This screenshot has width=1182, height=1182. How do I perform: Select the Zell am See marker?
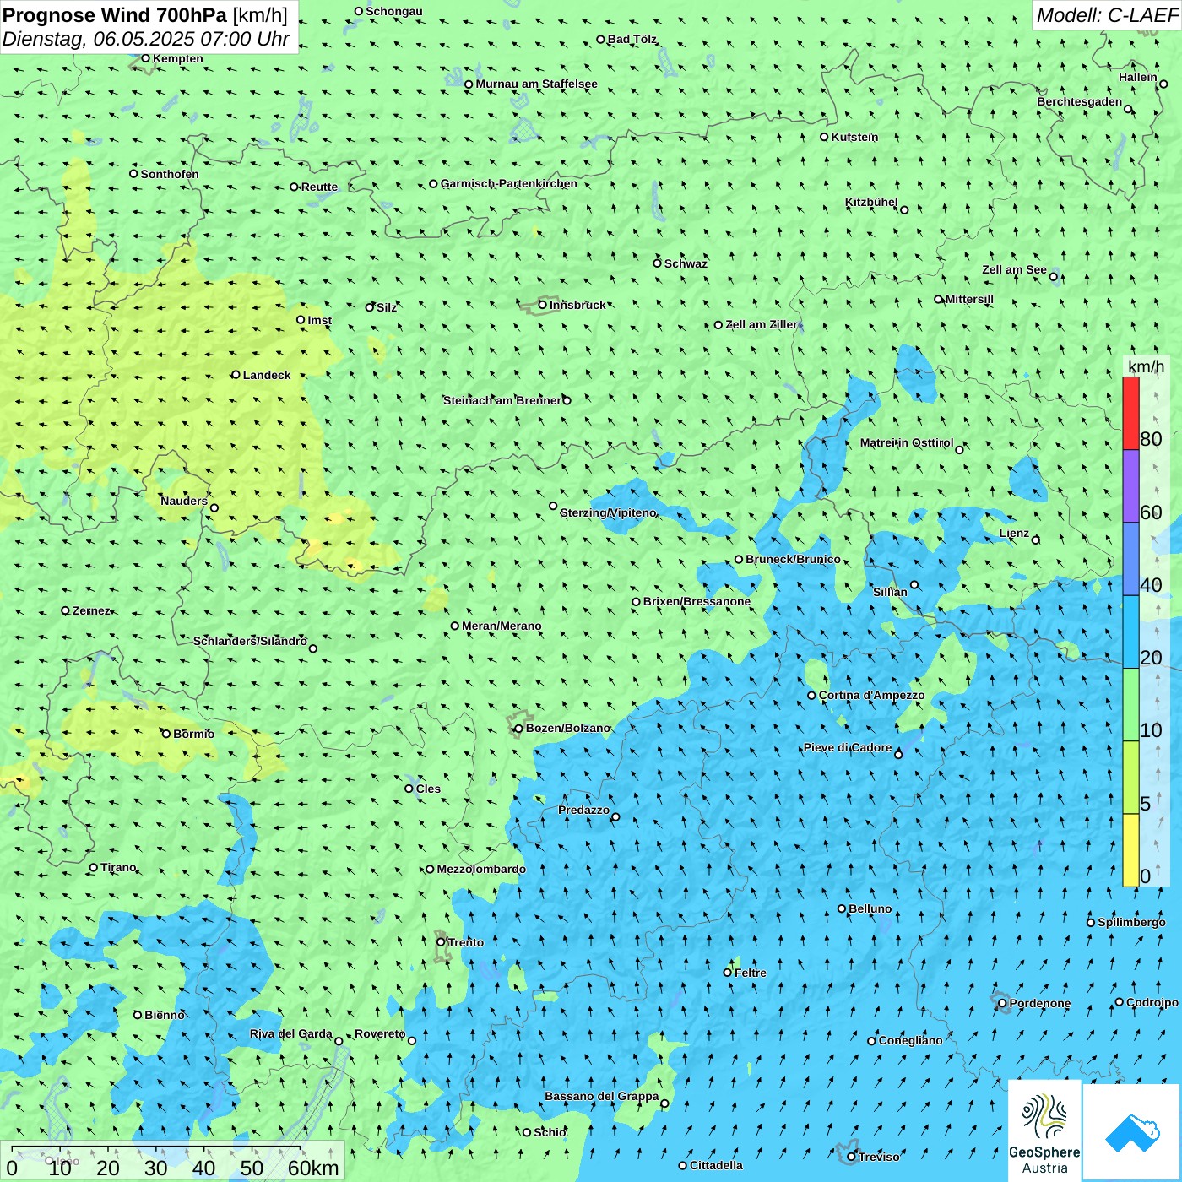click(x=1054, y=277)
